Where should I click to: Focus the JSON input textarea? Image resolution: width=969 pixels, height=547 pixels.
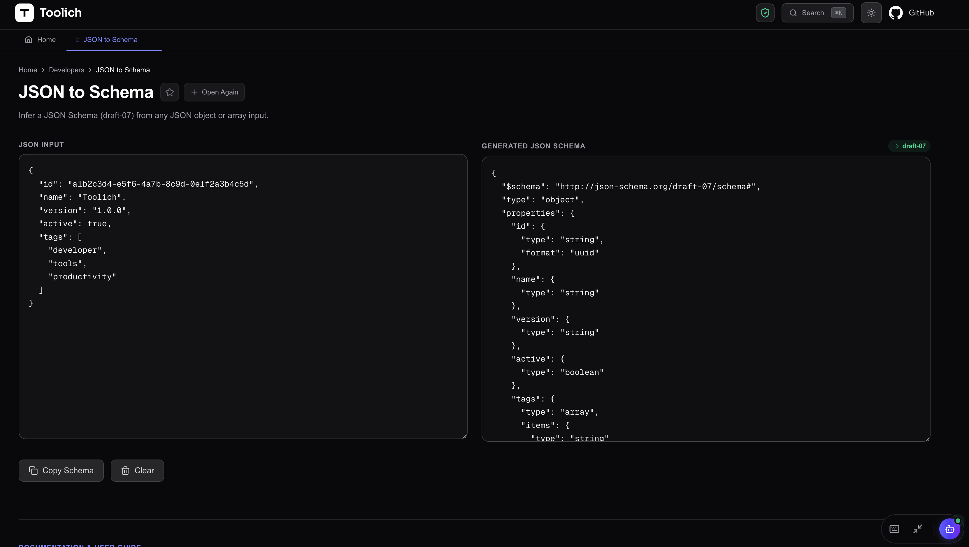(x=243, y=297)
